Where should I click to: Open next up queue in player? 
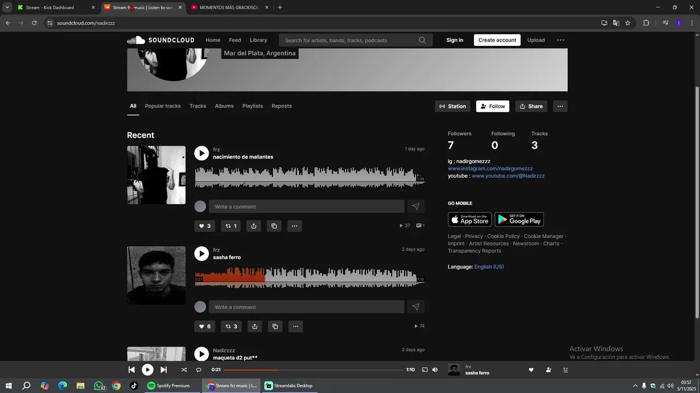click(x=565, y=370)
